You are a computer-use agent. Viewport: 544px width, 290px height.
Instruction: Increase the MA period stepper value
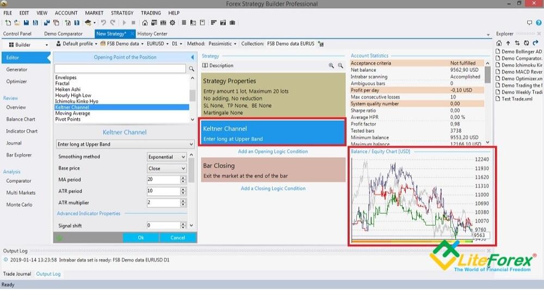183,177
